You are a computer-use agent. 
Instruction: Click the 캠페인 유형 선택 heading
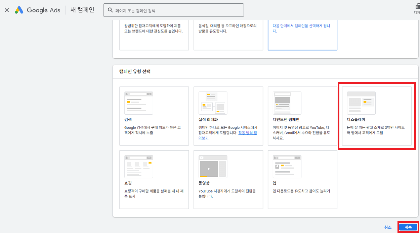(x=135, y=71)
